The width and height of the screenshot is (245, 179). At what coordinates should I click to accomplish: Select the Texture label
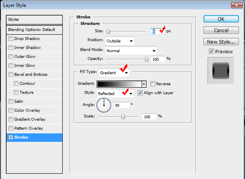[26, 92]
